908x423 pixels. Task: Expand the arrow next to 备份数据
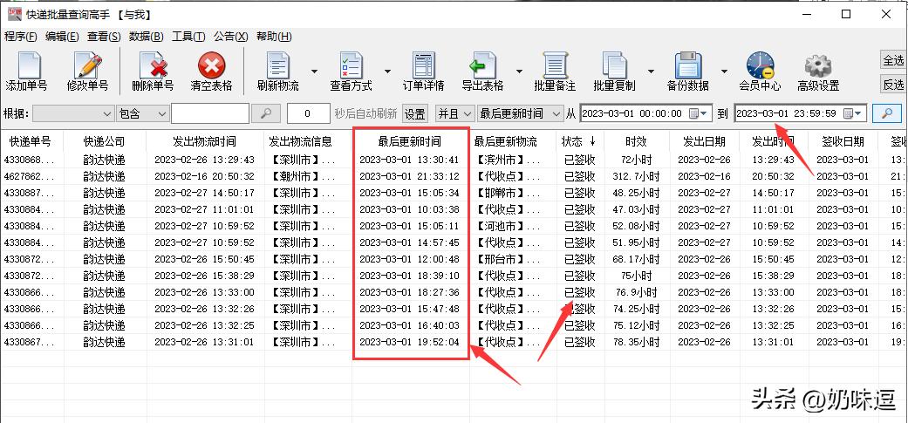pos(724,72)
